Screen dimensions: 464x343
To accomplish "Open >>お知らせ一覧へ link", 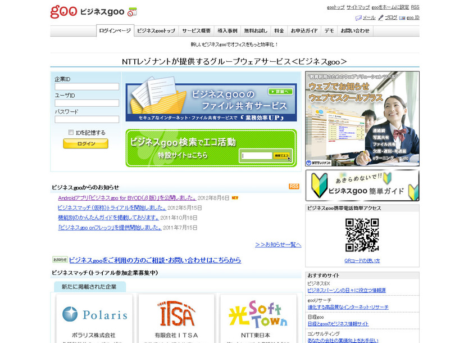I will [x=278, y=245].
